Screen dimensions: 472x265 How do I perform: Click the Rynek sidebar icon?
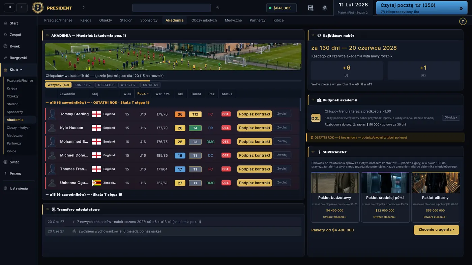pos(5,46)
